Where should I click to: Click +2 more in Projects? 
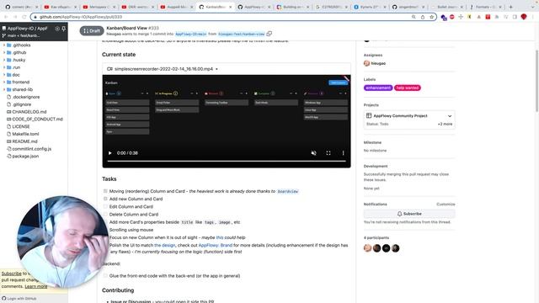pos(445,124)
